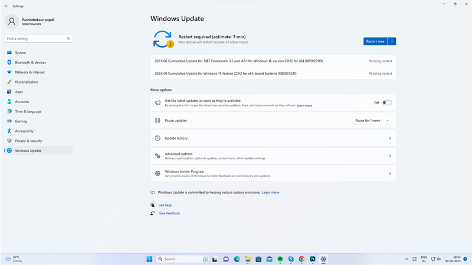Image resolution: width=472 pixels, height=265 pixels.
Task: Select Windows Update in sidebar
Action: (38, 151)
